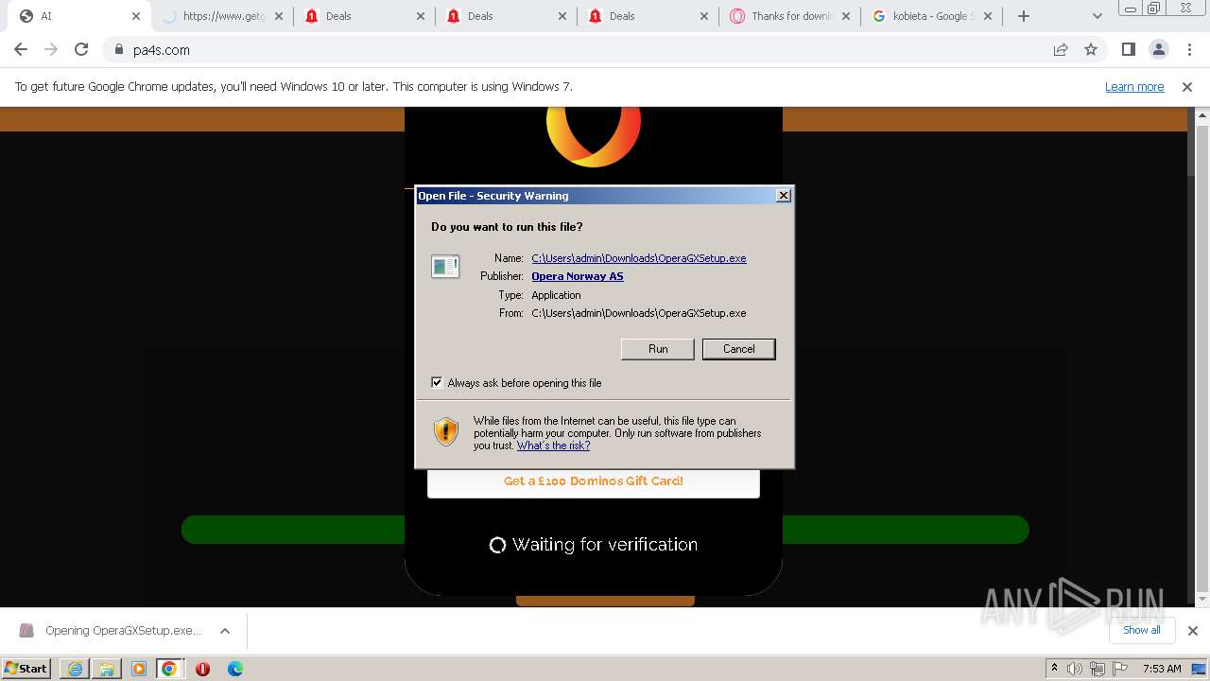Close the 'kobieta - Google' tab
The height and width of the screenshot is (681, 1210).
(987, 16)
